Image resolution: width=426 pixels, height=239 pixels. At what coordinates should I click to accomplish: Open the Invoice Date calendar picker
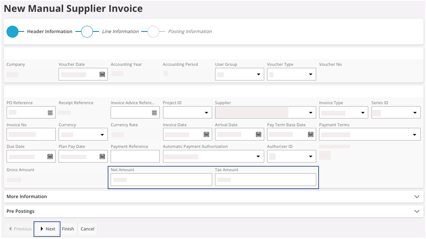click(206, 134)
